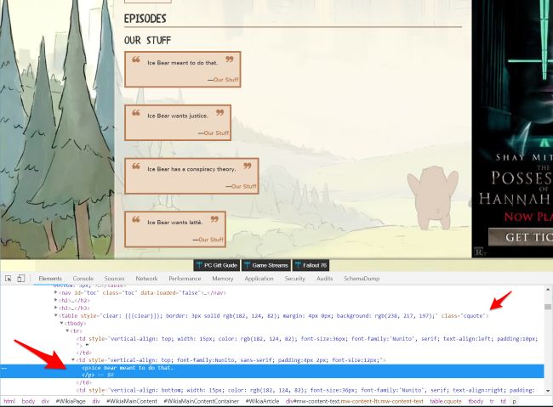Click Our Stuff link under 'conspiracy theory'

243,186
